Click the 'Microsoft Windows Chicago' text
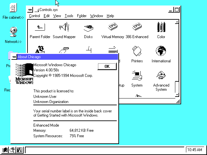Viewport: 207px width, 155px height. (x=55, y=65)
